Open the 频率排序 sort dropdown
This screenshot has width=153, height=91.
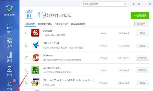(141, 24)
